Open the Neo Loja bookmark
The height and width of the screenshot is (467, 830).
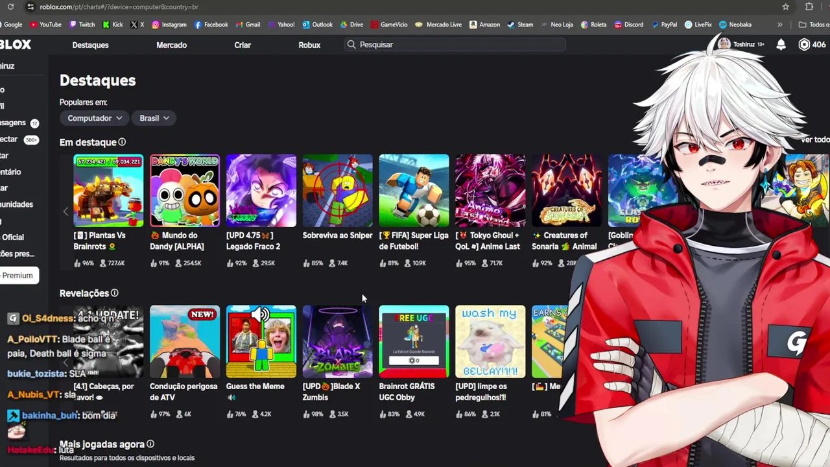point(557,25)
